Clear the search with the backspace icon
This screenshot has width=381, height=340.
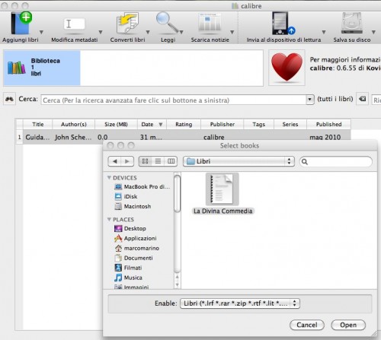(x=363, y=99)
